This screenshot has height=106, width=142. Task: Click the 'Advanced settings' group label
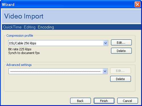[x=19, y=65]
